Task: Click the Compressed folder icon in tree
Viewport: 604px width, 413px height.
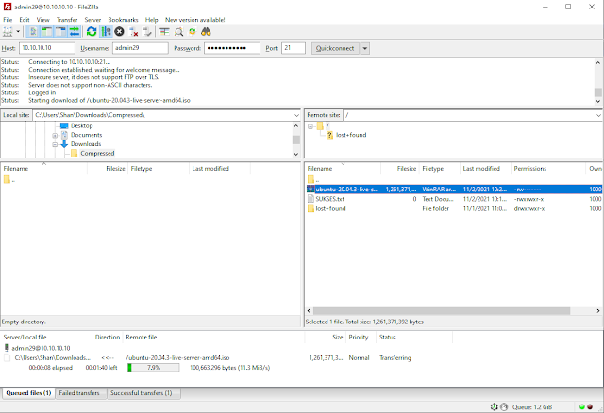Action: pyautogui.click(x=74, y=154)
